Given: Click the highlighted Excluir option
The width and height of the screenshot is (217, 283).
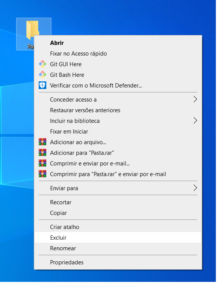Looking at the screenshot, I should coord(118,237).
